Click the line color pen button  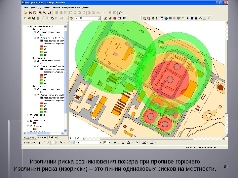[x=144, y=142]
